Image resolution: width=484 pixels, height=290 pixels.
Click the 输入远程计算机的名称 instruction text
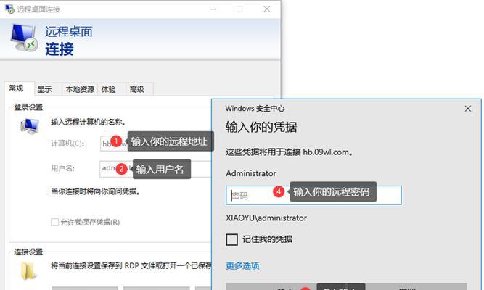(x=89, y=123)
